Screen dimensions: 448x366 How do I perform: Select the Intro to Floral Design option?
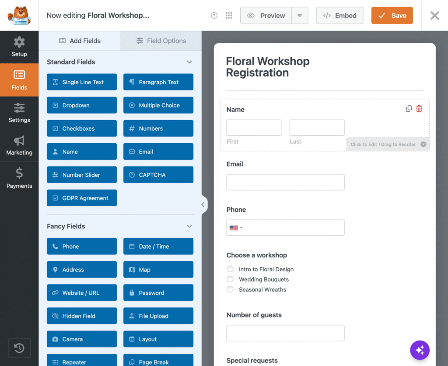[x=230, y=269]
